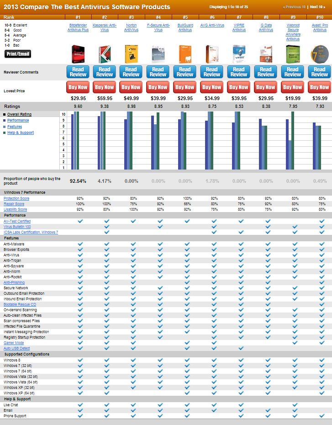Click the 'Displaying 1 to 10 of 25' text

[x=229, y=7]
